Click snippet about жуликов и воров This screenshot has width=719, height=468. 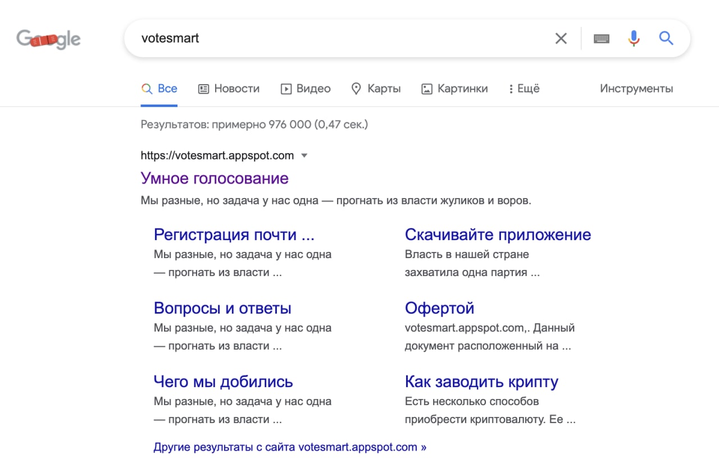336,200
